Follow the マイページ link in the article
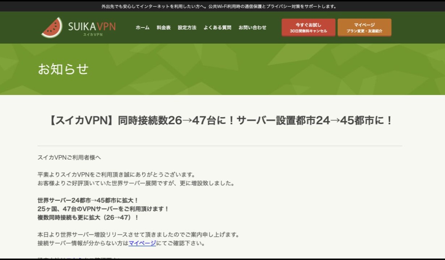445x260 pixels. coord(142,243)
